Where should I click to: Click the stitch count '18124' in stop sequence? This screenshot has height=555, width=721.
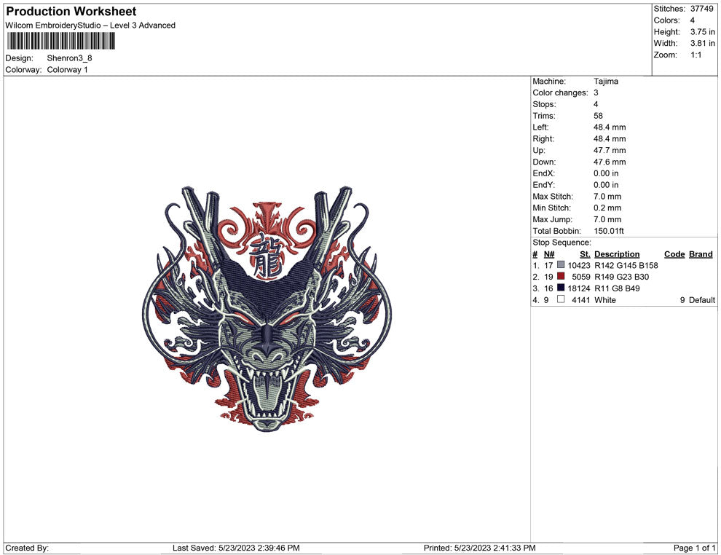click(579, 288)
